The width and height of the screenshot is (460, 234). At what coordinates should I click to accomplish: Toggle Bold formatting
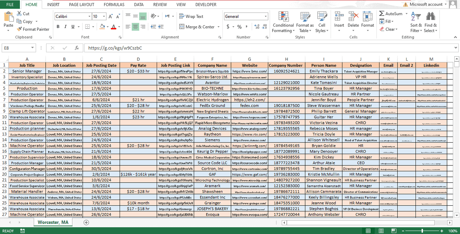(x=58, y=27)
